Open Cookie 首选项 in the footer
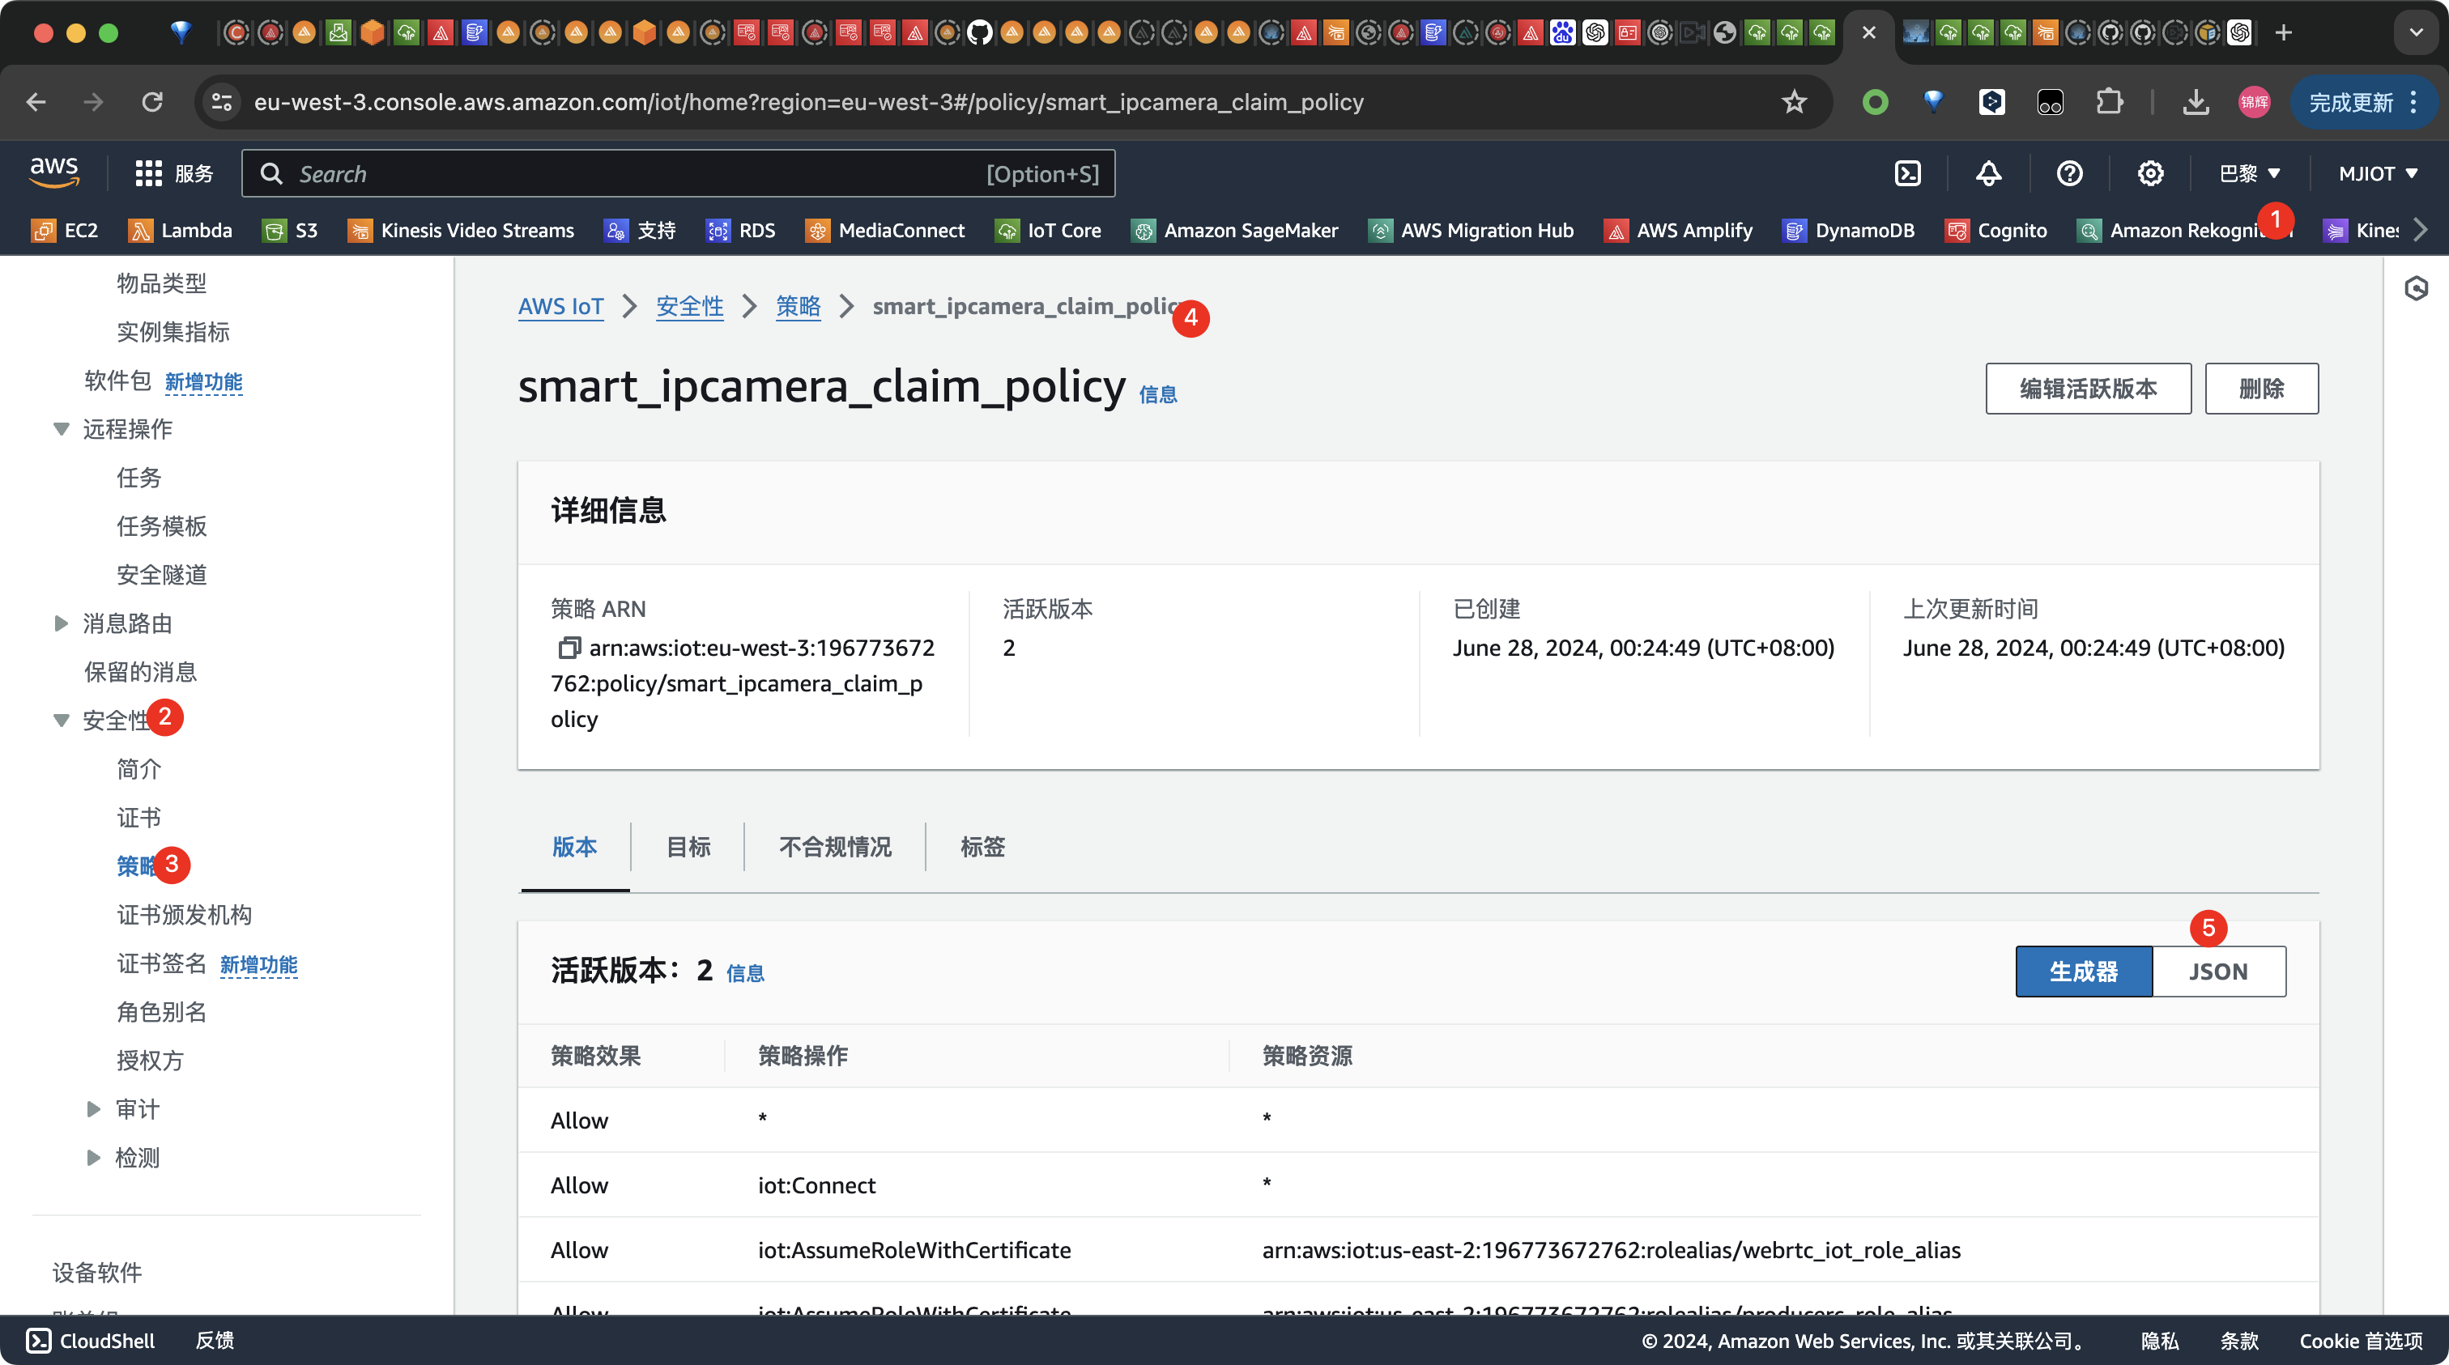 click(x=2361, y=1340)
